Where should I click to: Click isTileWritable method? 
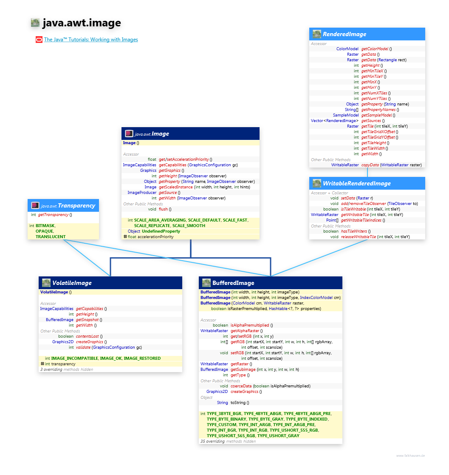tap(353, 209)
